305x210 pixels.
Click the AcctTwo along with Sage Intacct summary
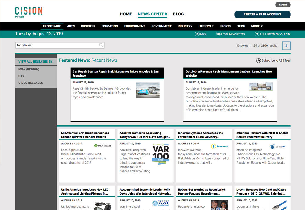pyautogui.click(x=135, y=161)
